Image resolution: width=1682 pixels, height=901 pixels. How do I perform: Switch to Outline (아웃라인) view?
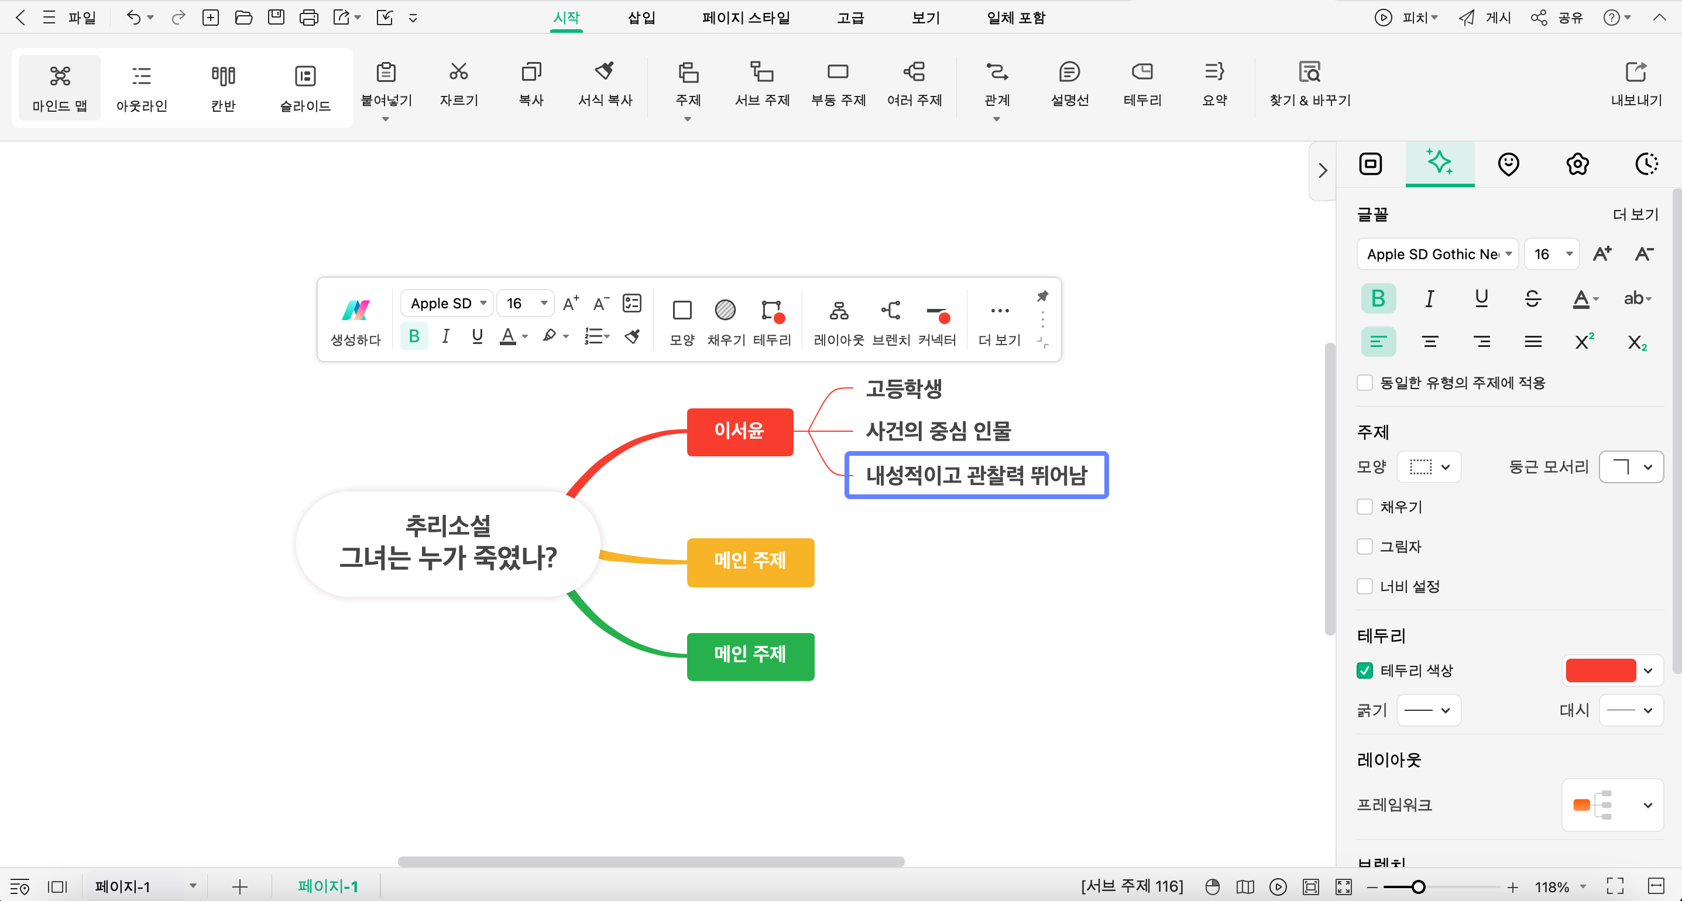click(142, 88)
